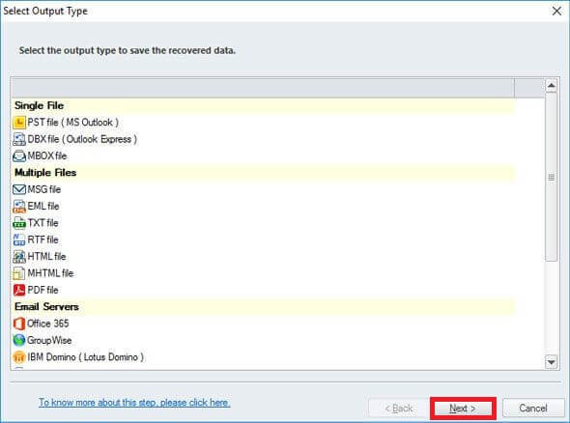
Task: Click the Cancel button
Action: pyautogui.click(x=533, y=409)
